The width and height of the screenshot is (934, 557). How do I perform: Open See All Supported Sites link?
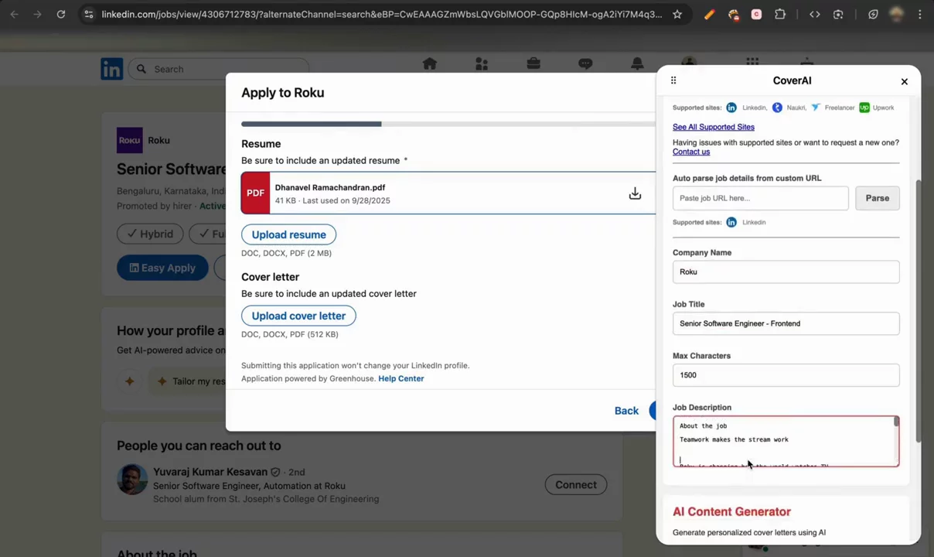[x=713, y=127]
